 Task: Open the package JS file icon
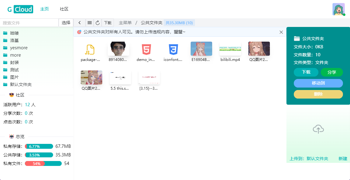[x=90, y=49]
